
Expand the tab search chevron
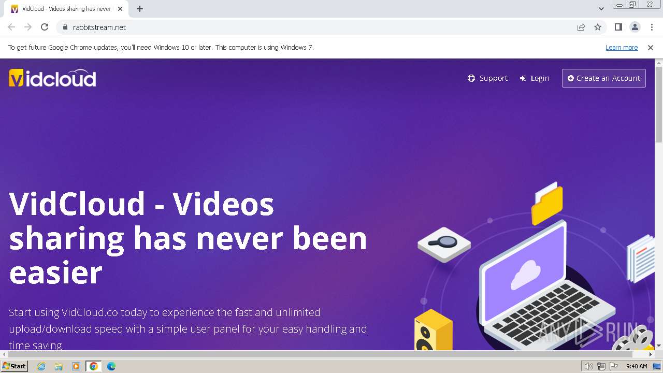601,8
